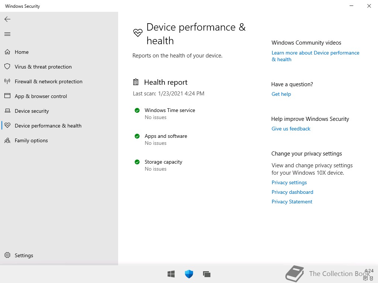
Task: Open Firewall & network protection section
Action: tap(48, 81)
